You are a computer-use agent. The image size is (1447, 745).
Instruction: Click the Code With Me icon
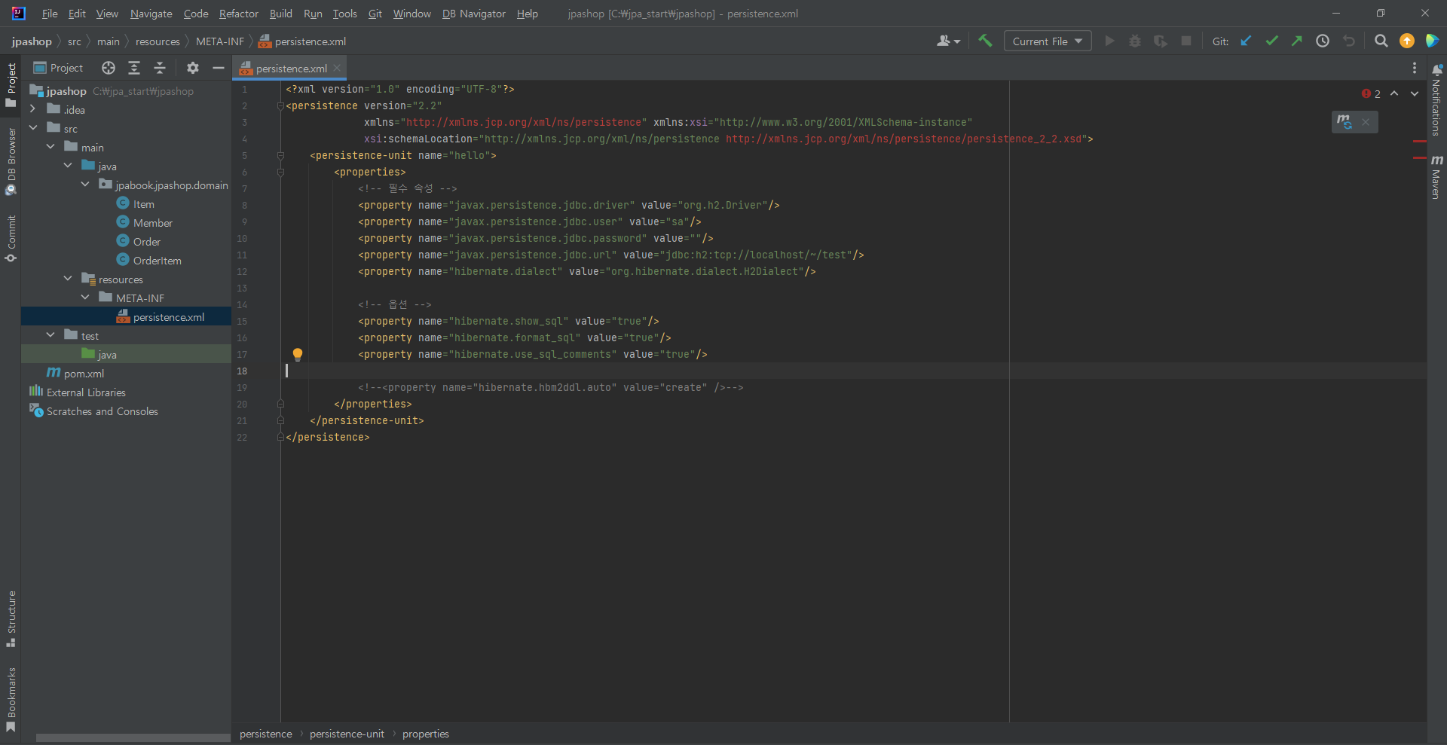(1433, 41)
